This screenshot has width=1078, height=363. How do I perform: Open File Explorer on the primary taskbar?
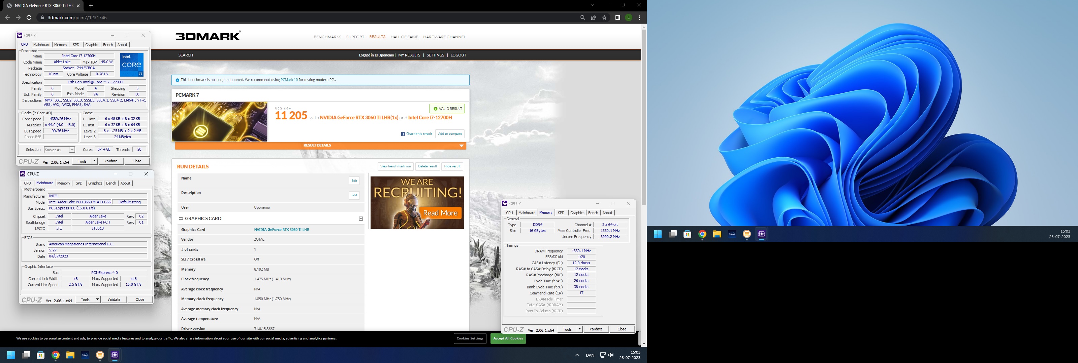click(70, 355)
